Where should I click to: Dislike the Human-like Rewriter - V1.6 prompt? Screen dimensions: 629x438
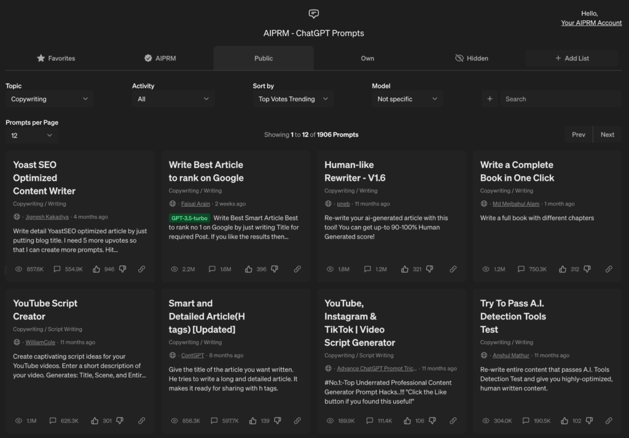point(429,269)
